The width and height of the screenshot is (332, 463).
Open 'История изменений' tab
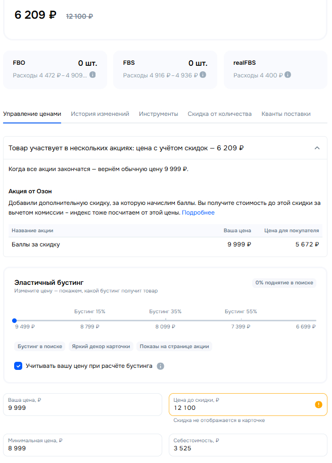point(100,114)
